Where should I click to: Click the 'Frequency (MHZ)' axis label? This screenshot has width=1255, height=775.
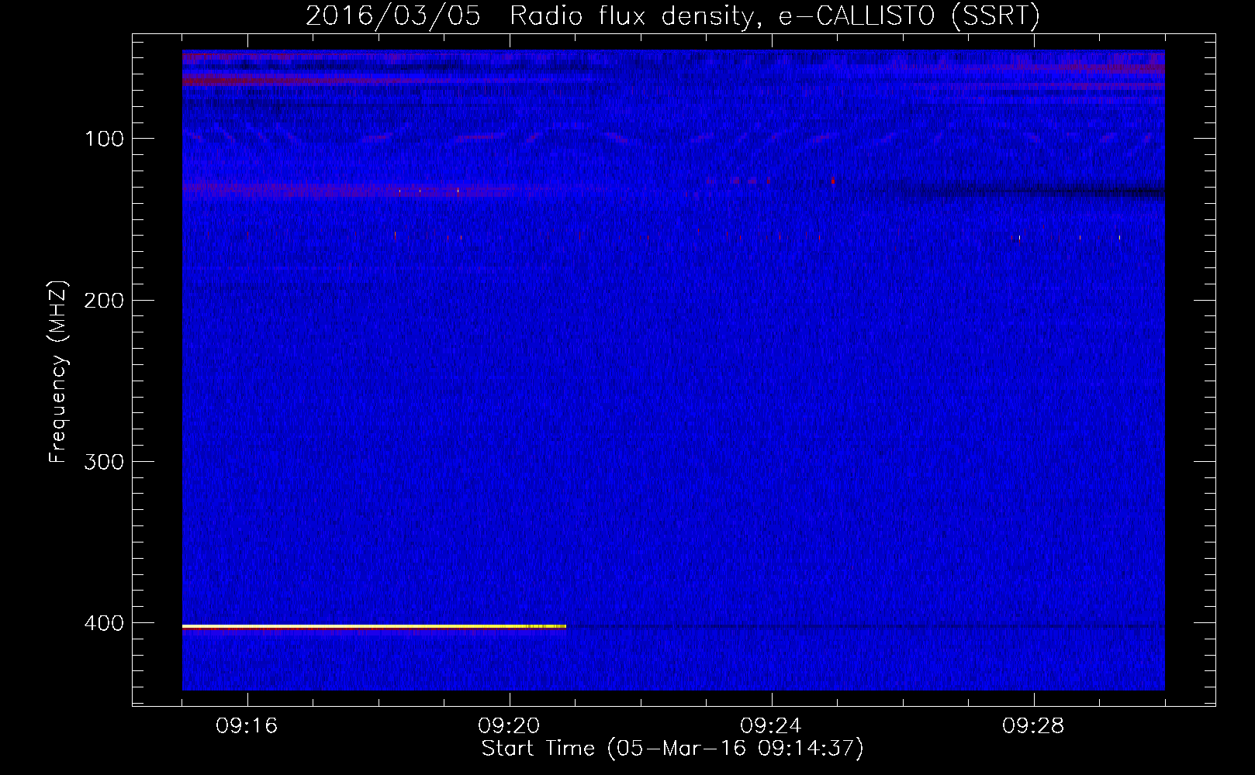58,372
